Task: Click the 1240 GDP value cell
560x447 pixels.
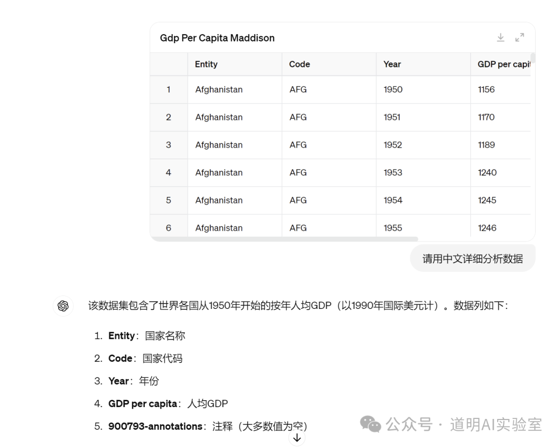Action: pyautogui.click(x=487, y=173)
